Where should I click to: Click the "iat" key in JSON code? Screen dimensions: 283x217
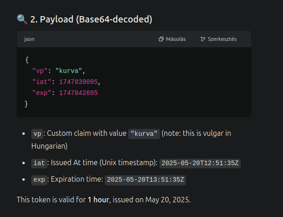[x=42, y=82]
